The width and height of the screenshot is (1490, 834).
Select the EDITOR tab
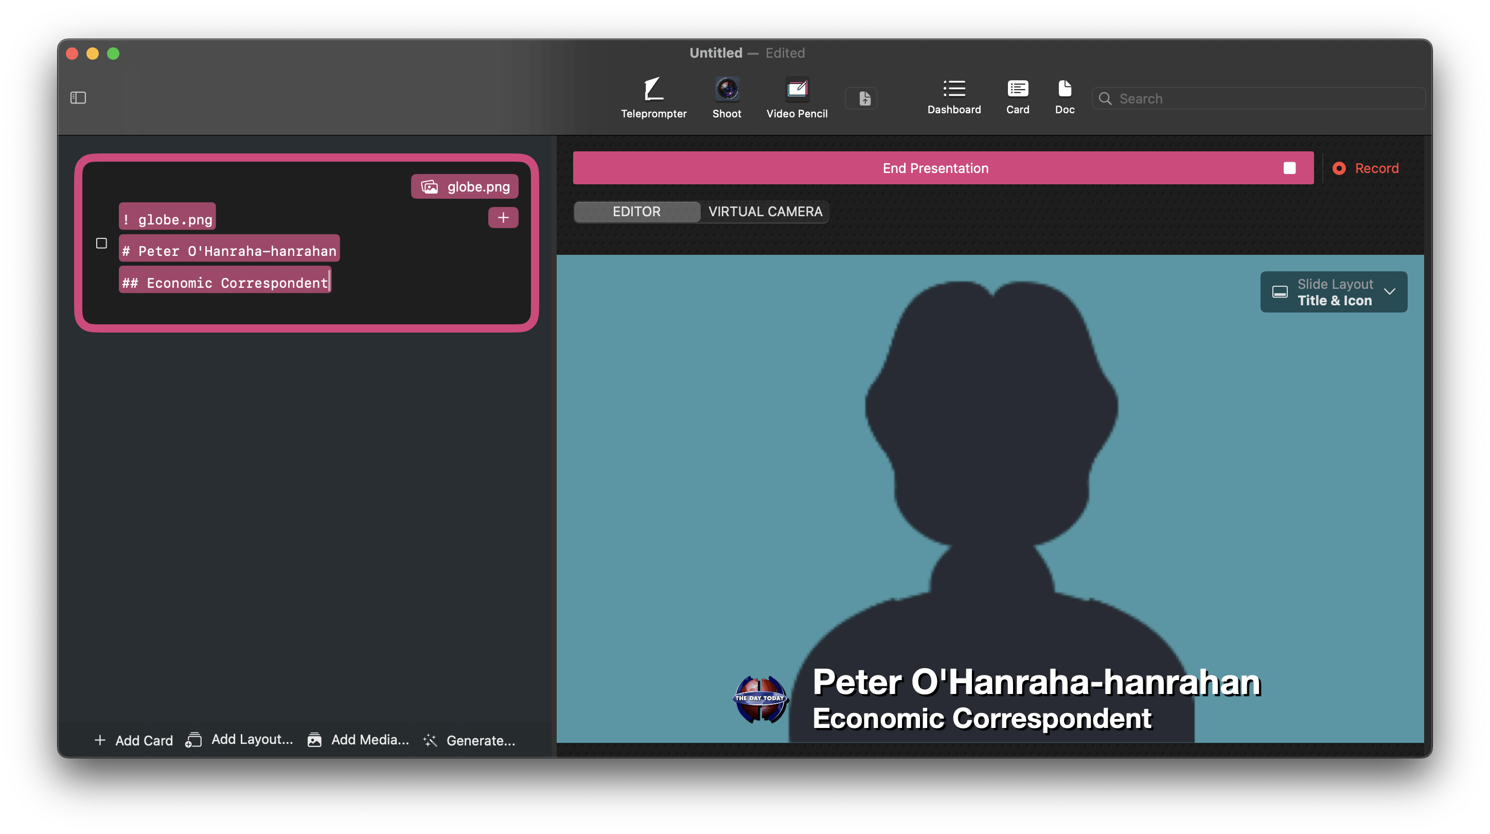636,212
